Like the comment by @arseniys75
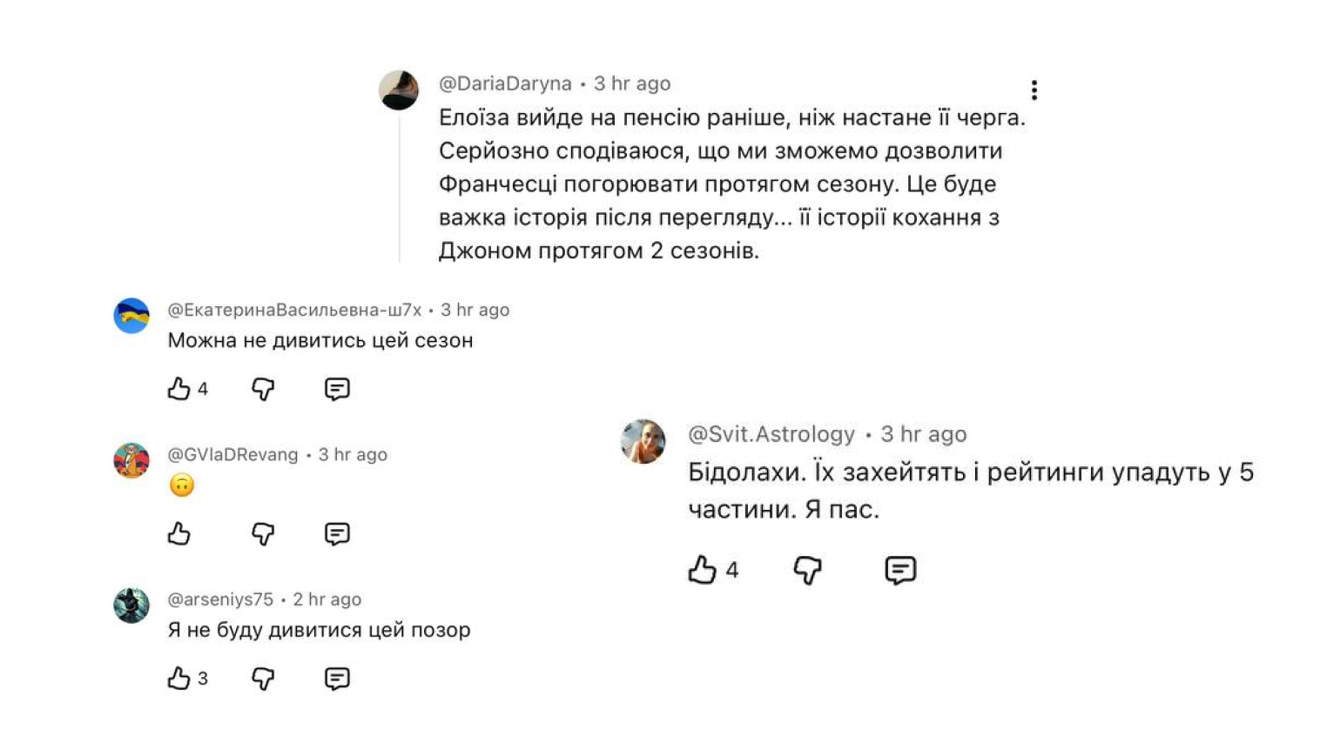1340x743 pixels. click(178, 678)
